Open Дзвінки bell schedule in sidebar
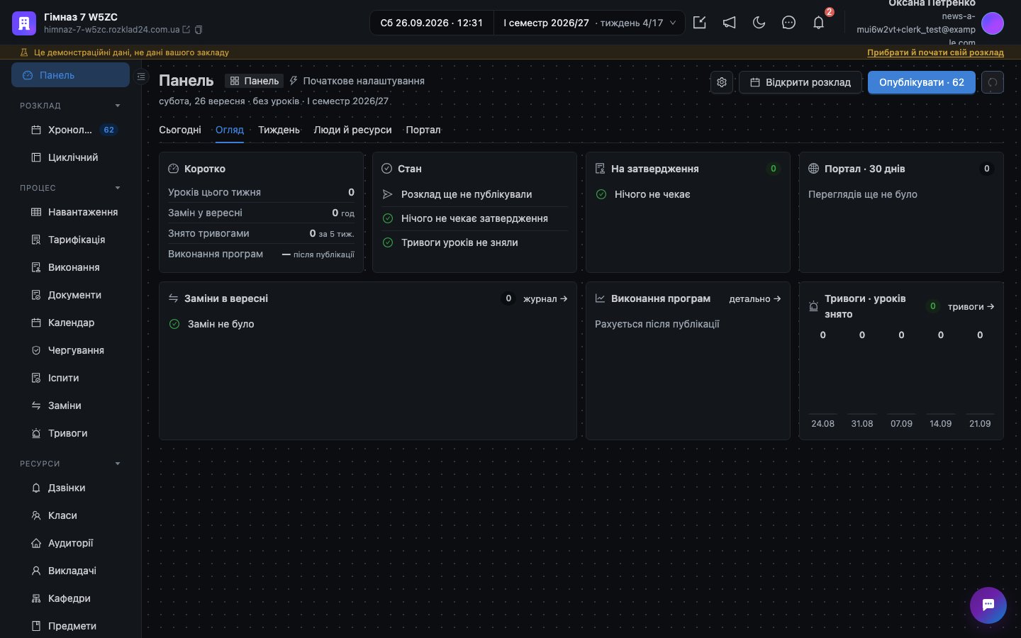Image resolution: width=1021 pixels, height=638 pixels. [x=70, y=488]
